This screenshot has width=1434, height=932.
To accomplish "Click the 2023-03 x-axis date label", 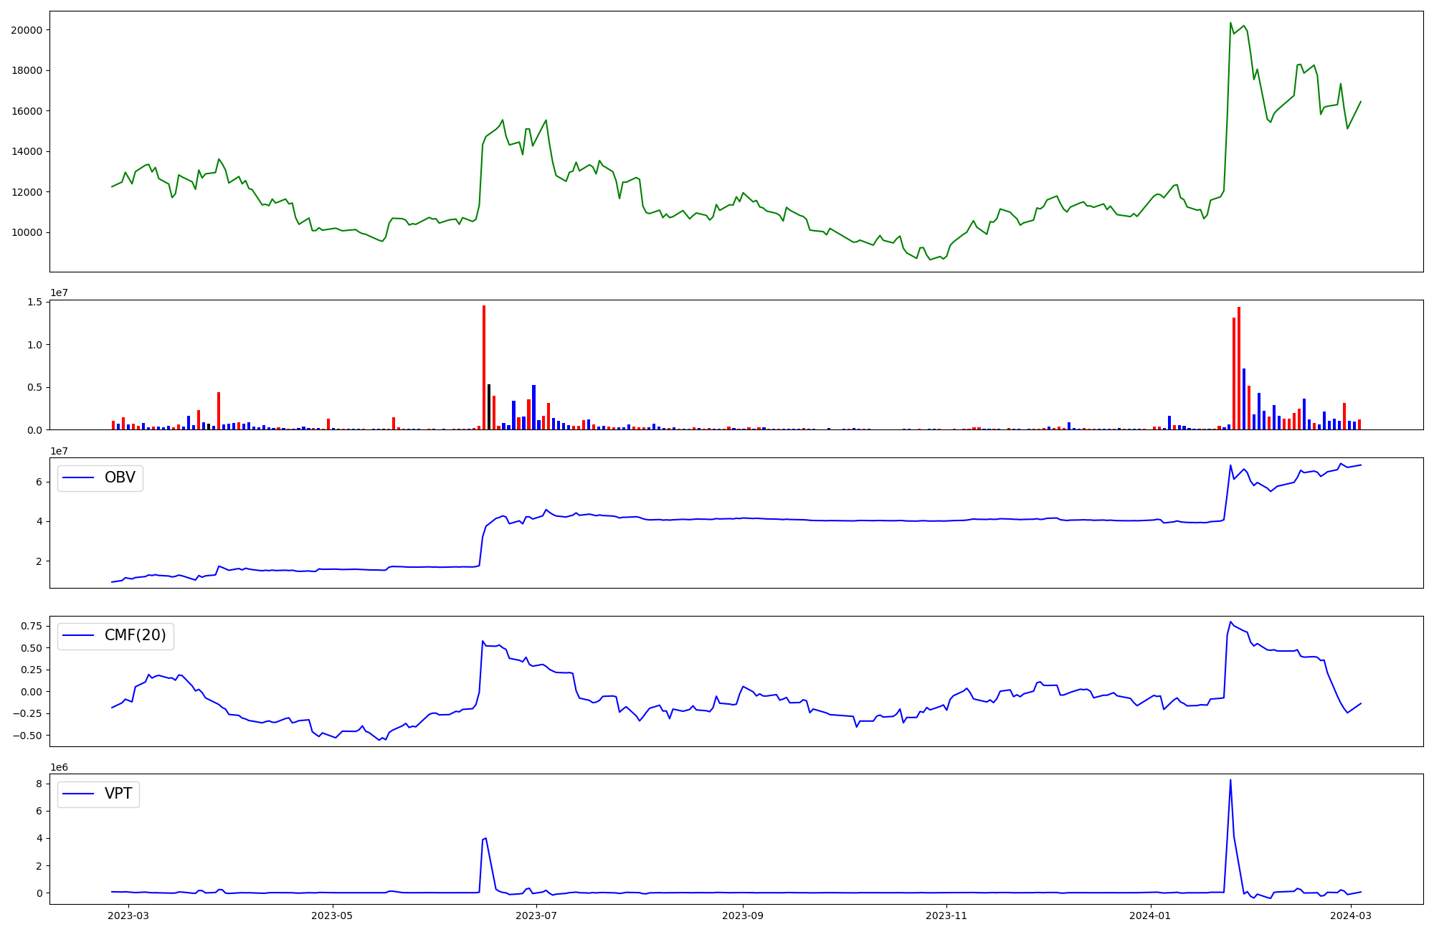I will (129, 916).
